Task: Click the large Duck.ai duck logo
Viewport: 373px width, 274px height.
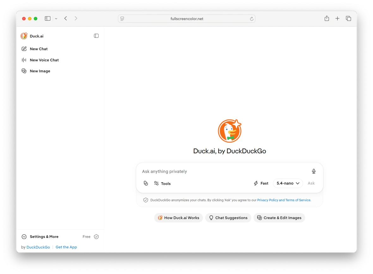Action: coord(229,131)
